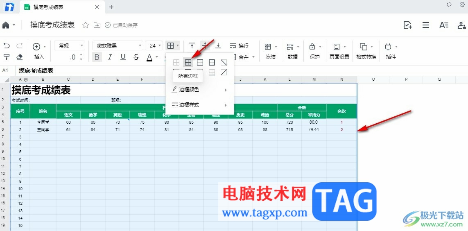Increase decimal places stepper up
Viewport: 468px width, 231px height.
[81, 55]
